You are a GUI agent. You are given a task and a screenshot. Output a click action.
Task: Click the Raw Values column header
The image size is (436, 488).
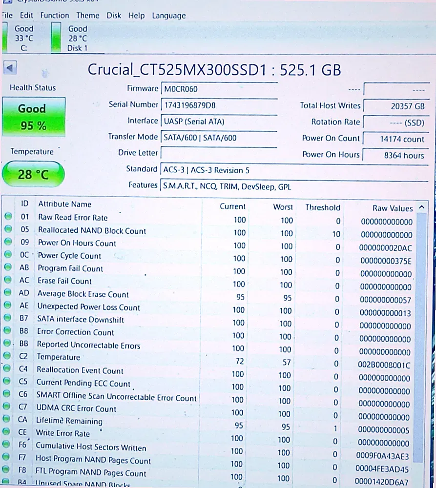coord(393,208)
